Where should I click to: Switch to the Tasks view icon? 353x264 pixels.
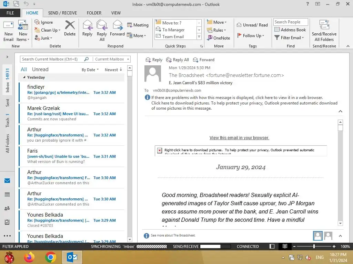click(x=7, y=222)
